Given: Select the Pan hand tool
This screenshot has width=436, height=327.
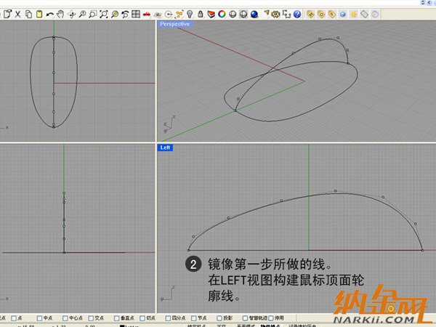Looking at the screenshot, I should (60, 14).
